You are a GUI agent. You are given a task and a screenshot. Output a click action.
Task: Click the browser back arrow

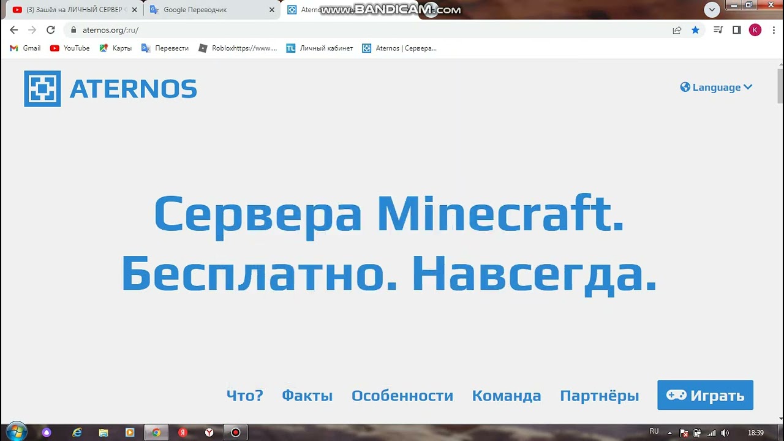14,30
